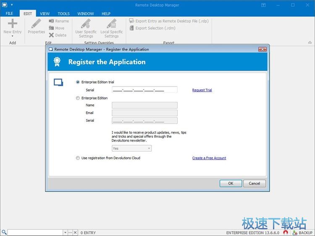Select Enterprise Edition trial radio button
The image size is (315, 236).
pos(78,82)
